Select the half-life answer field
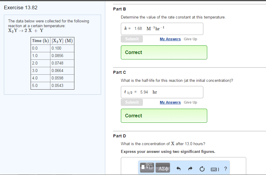This screenshot has height=175, width=266. pyautogui.click(x=162, y=92)
